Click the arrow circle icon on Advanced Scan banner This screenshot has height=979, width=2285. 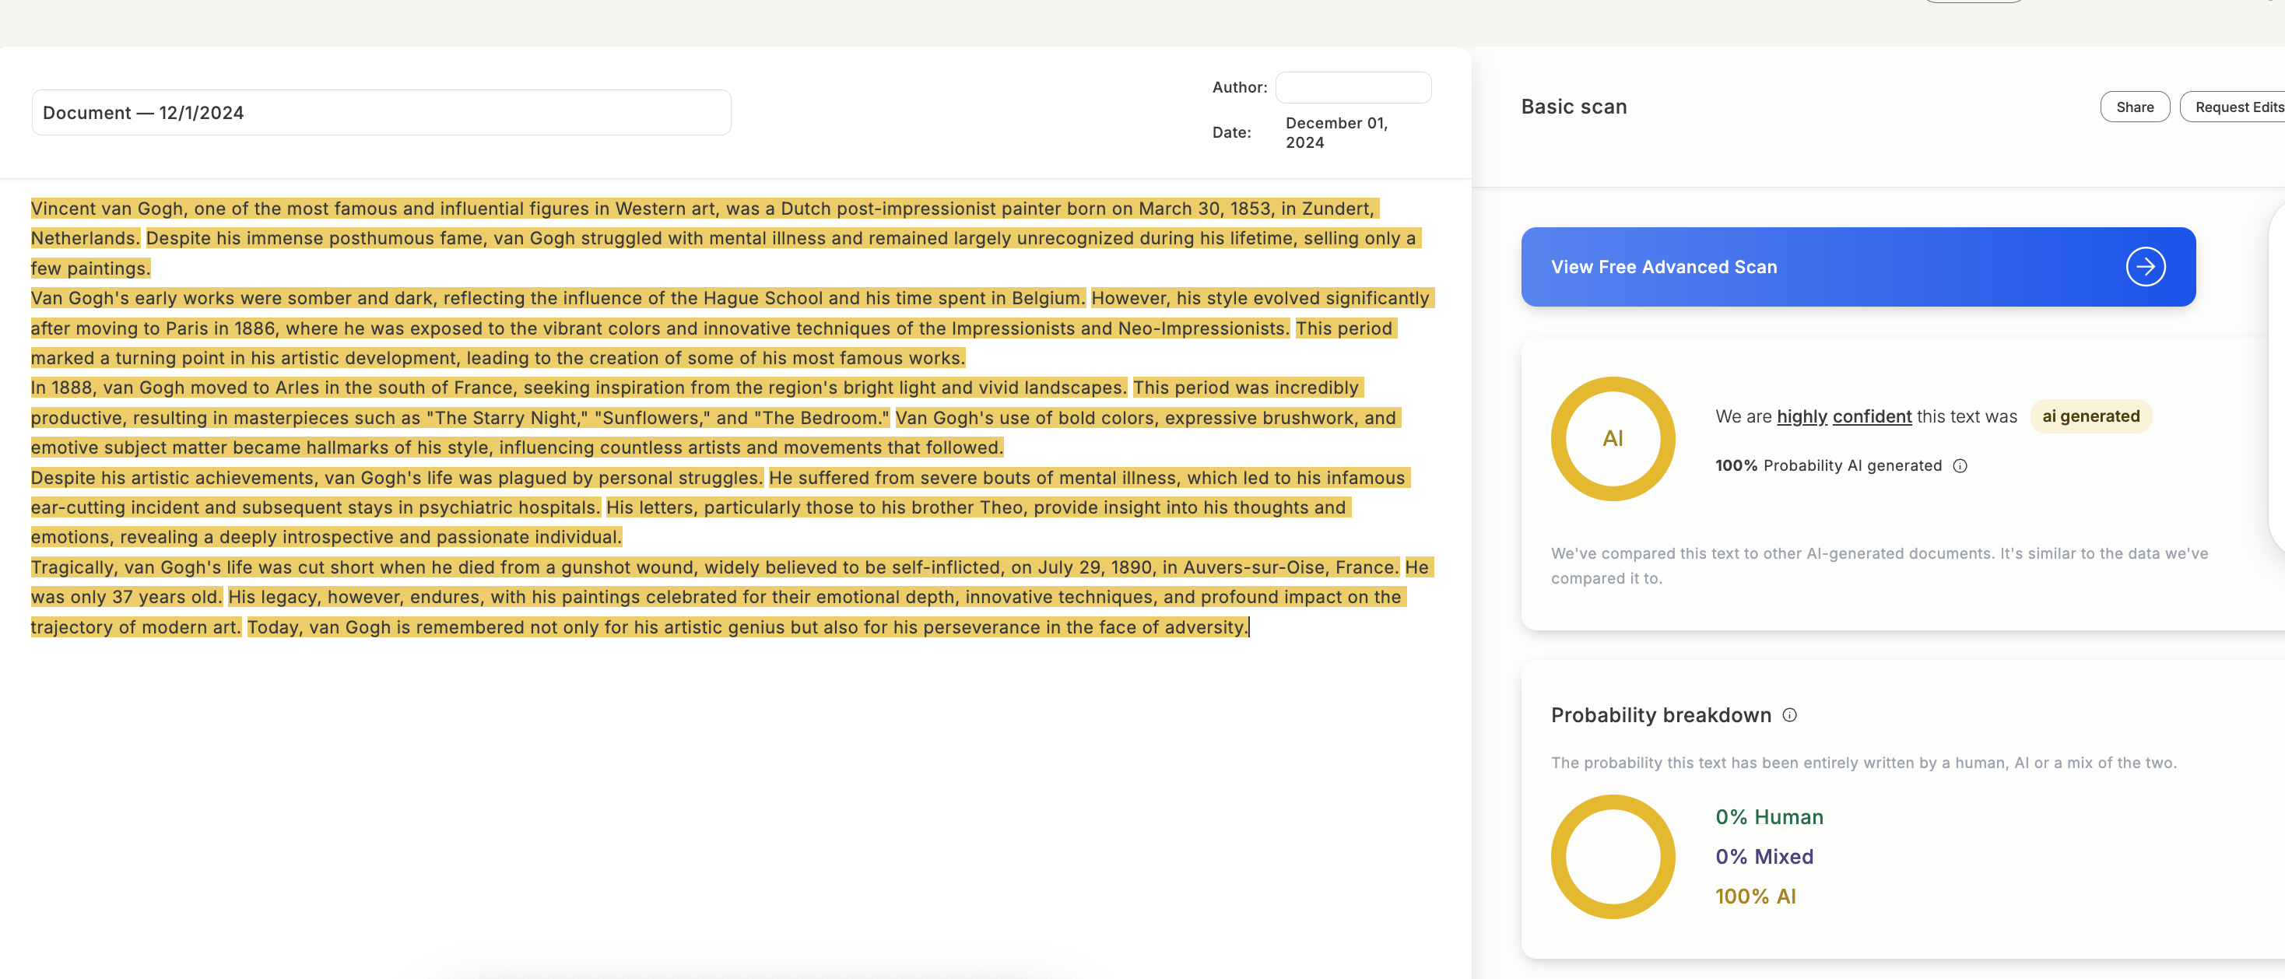click(x=2145, y=267)
